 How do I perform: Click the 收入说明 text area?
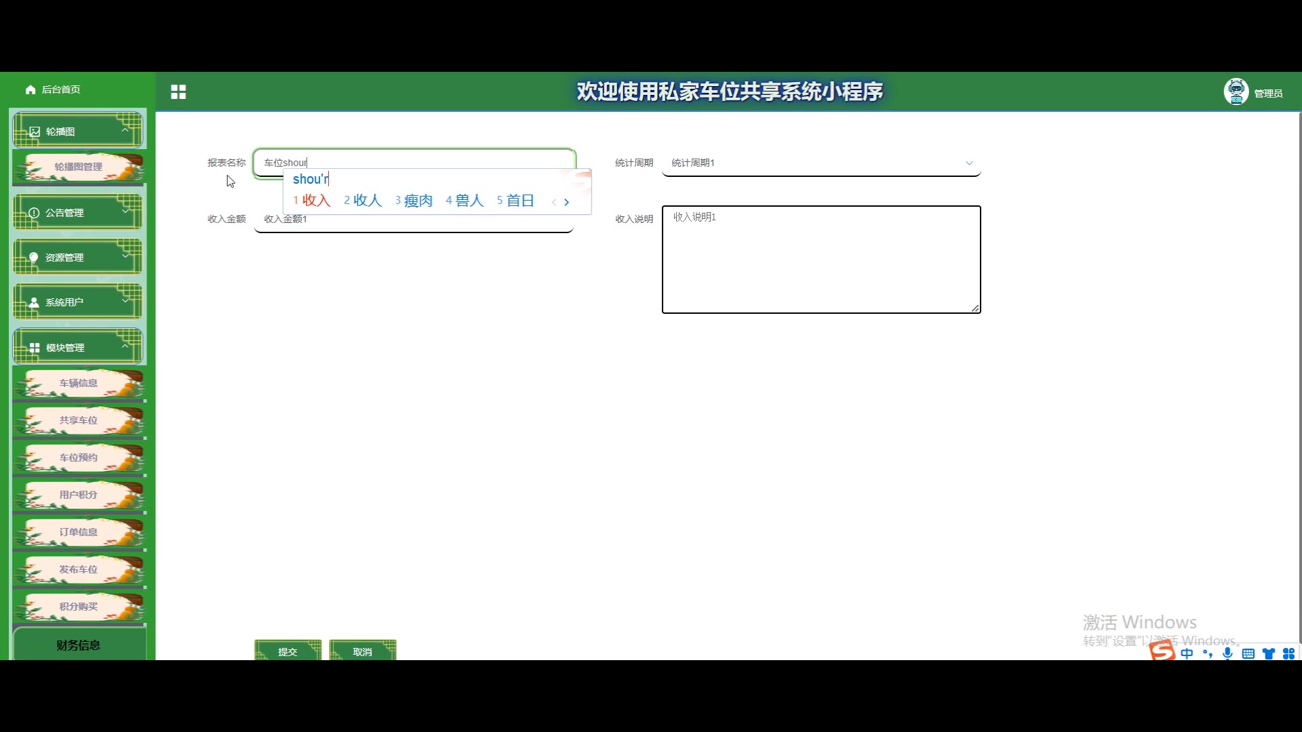[821, 260]
